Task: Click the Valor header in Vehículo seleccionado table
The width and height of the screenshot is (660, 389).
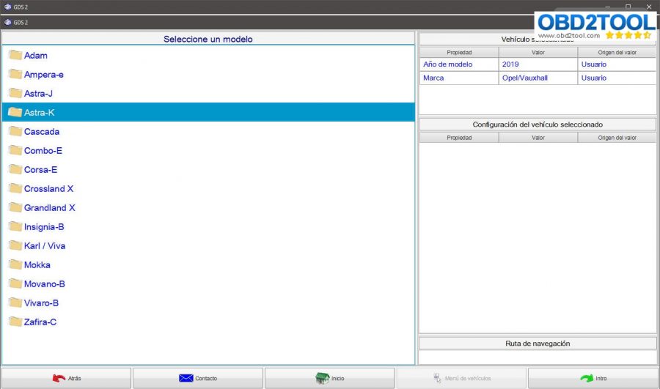Action: coord(538,52)
